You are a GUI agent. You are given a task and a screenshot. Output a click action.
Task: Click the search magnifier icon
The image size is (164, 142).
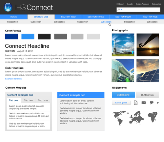(119, 10)
